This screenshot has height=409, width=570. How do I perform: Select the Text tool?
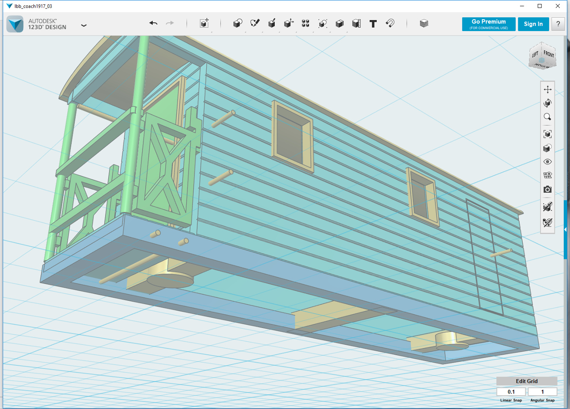pyautogui.click(x=373, y=24)
